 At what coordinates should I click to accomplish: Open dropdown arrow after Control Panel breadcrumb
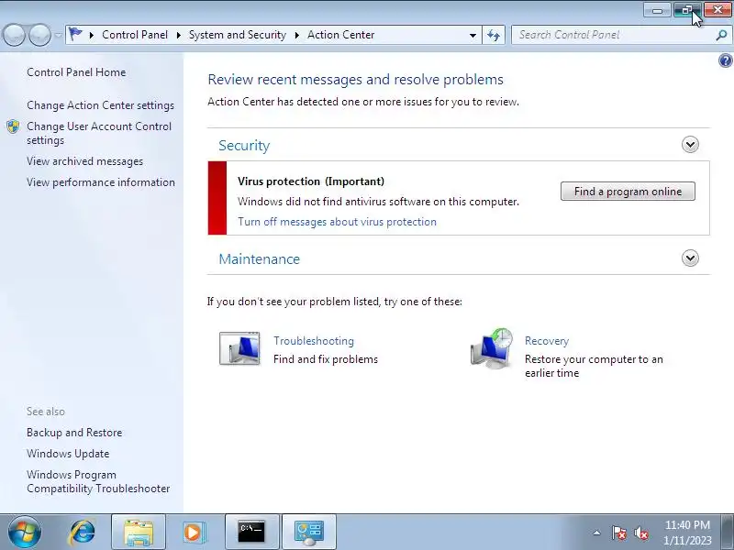pyautogui.click(x=178, y=35)
